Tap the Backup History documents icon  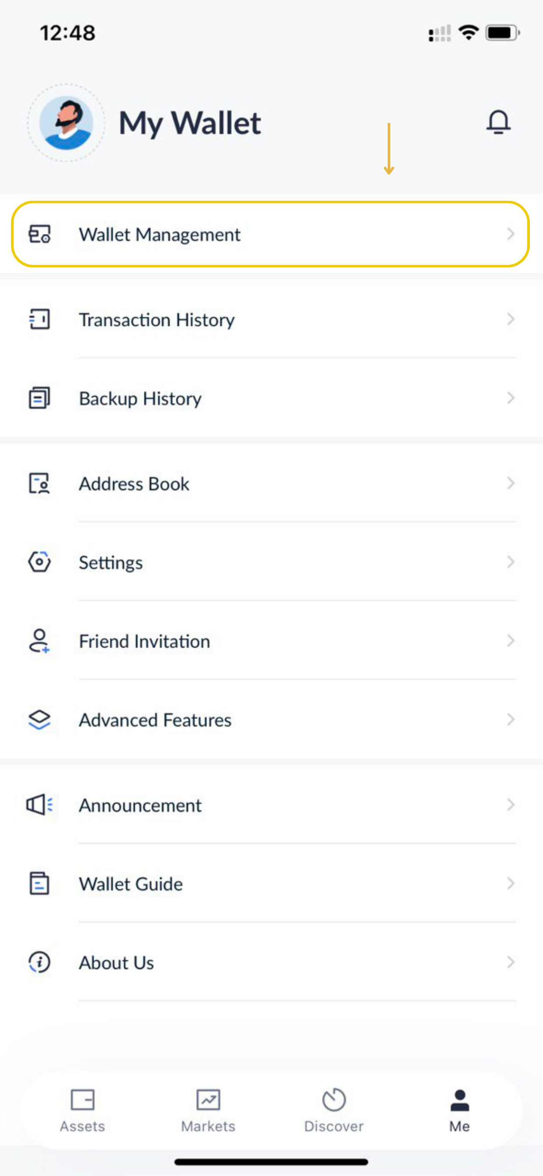coord(40,398)
